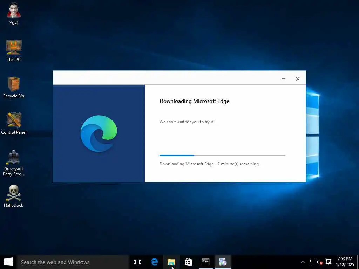Click the 'Downloading Microsoft Edge' heading
359x269 pixels.
[194, 101]
